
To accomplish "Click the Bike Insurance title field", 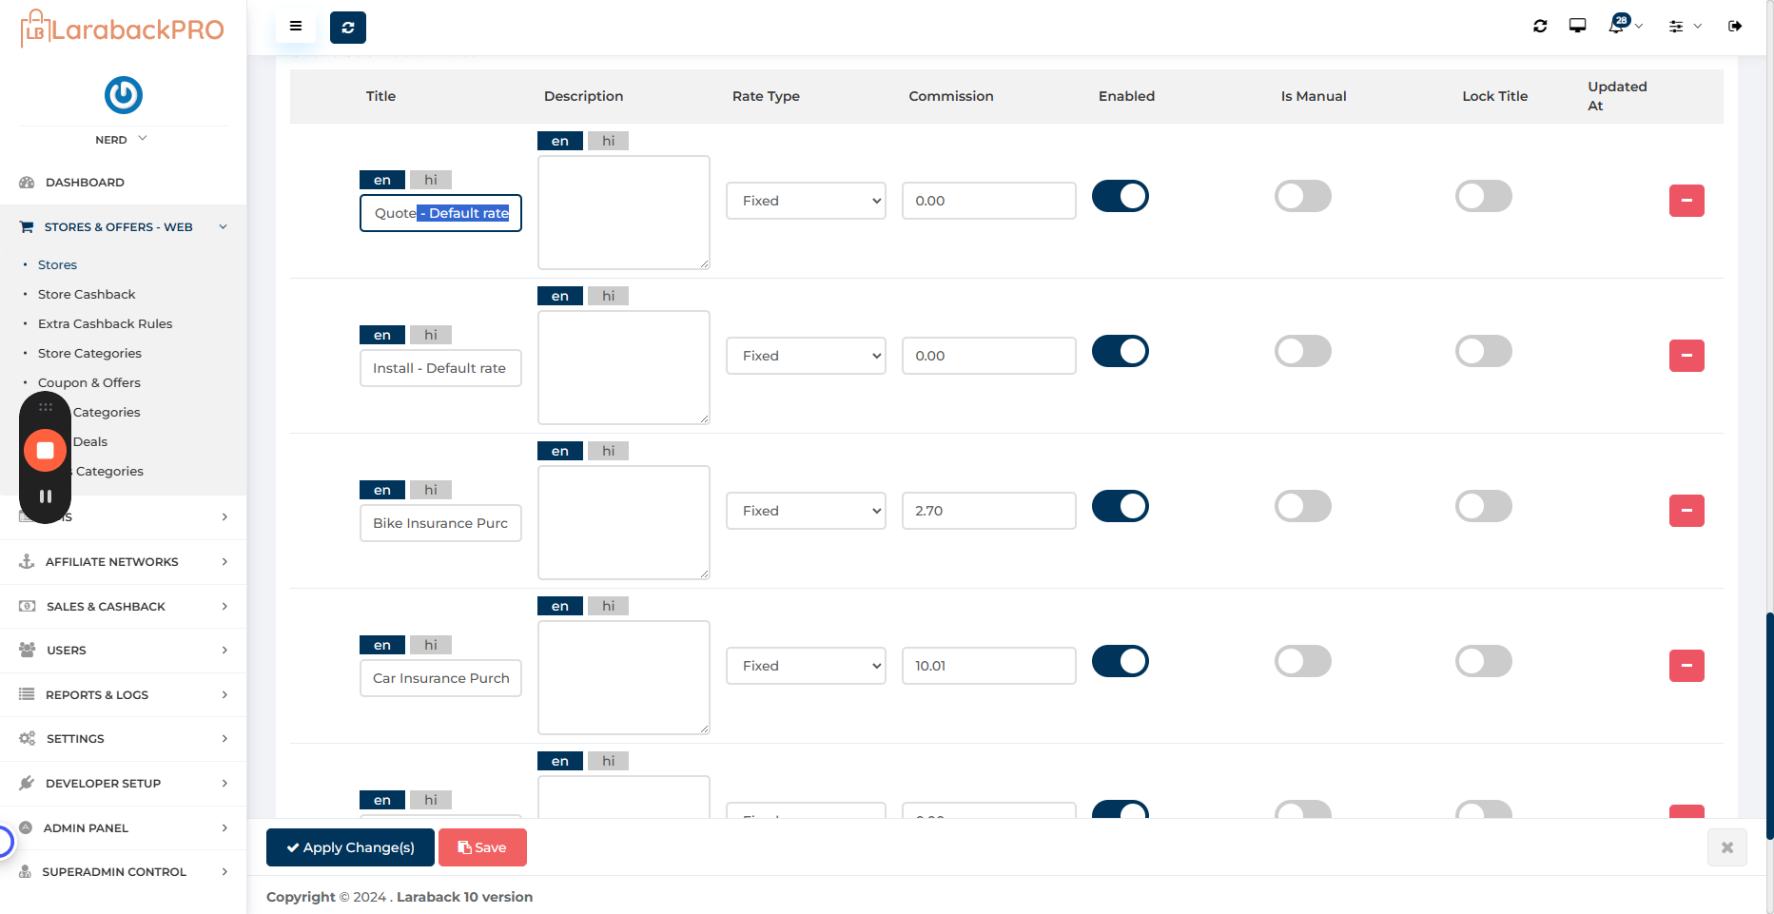I will tap(440, 523).
